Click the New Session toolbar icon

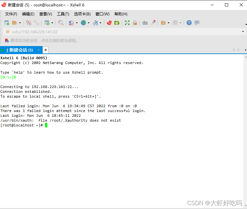click(7, 23)
